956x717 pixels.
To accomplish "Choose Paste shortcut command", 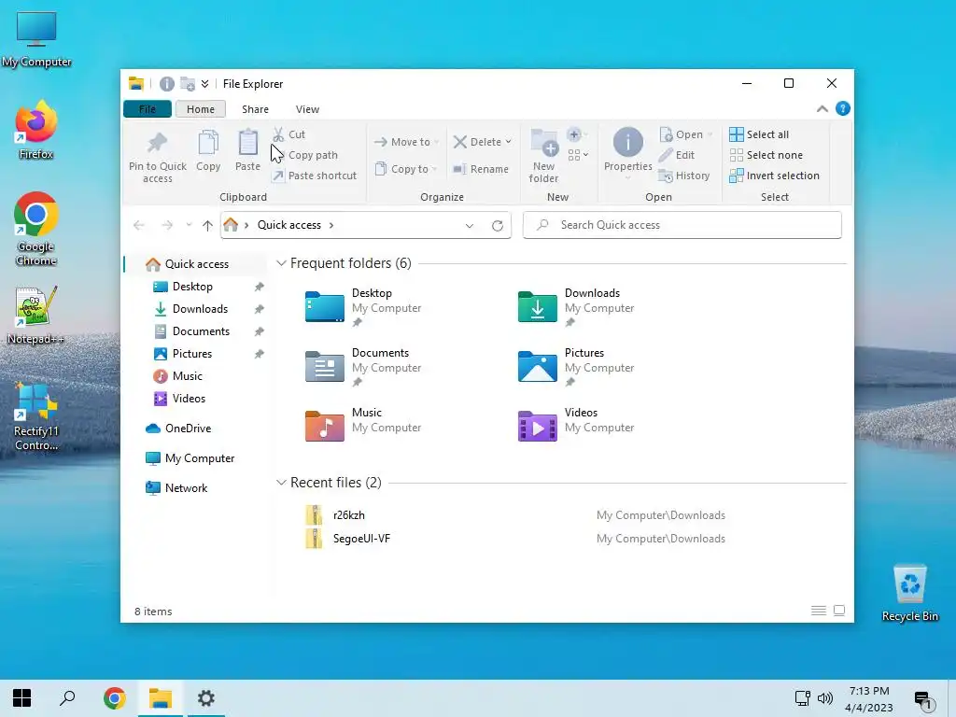I will pos(315,176).
